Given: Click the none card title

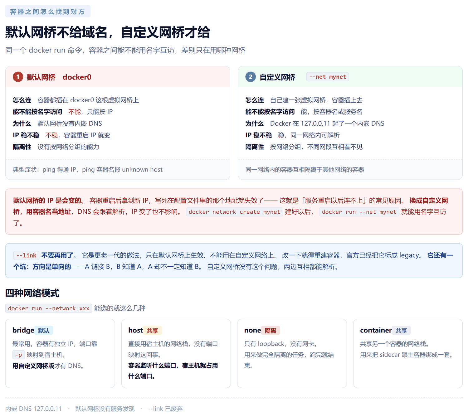Looking at the screenshot, I should point(253,330).
